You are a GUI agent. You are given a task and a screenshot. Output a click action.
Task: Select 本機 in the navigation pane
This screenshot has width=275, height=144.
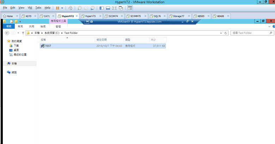click(x=14, y=64)
